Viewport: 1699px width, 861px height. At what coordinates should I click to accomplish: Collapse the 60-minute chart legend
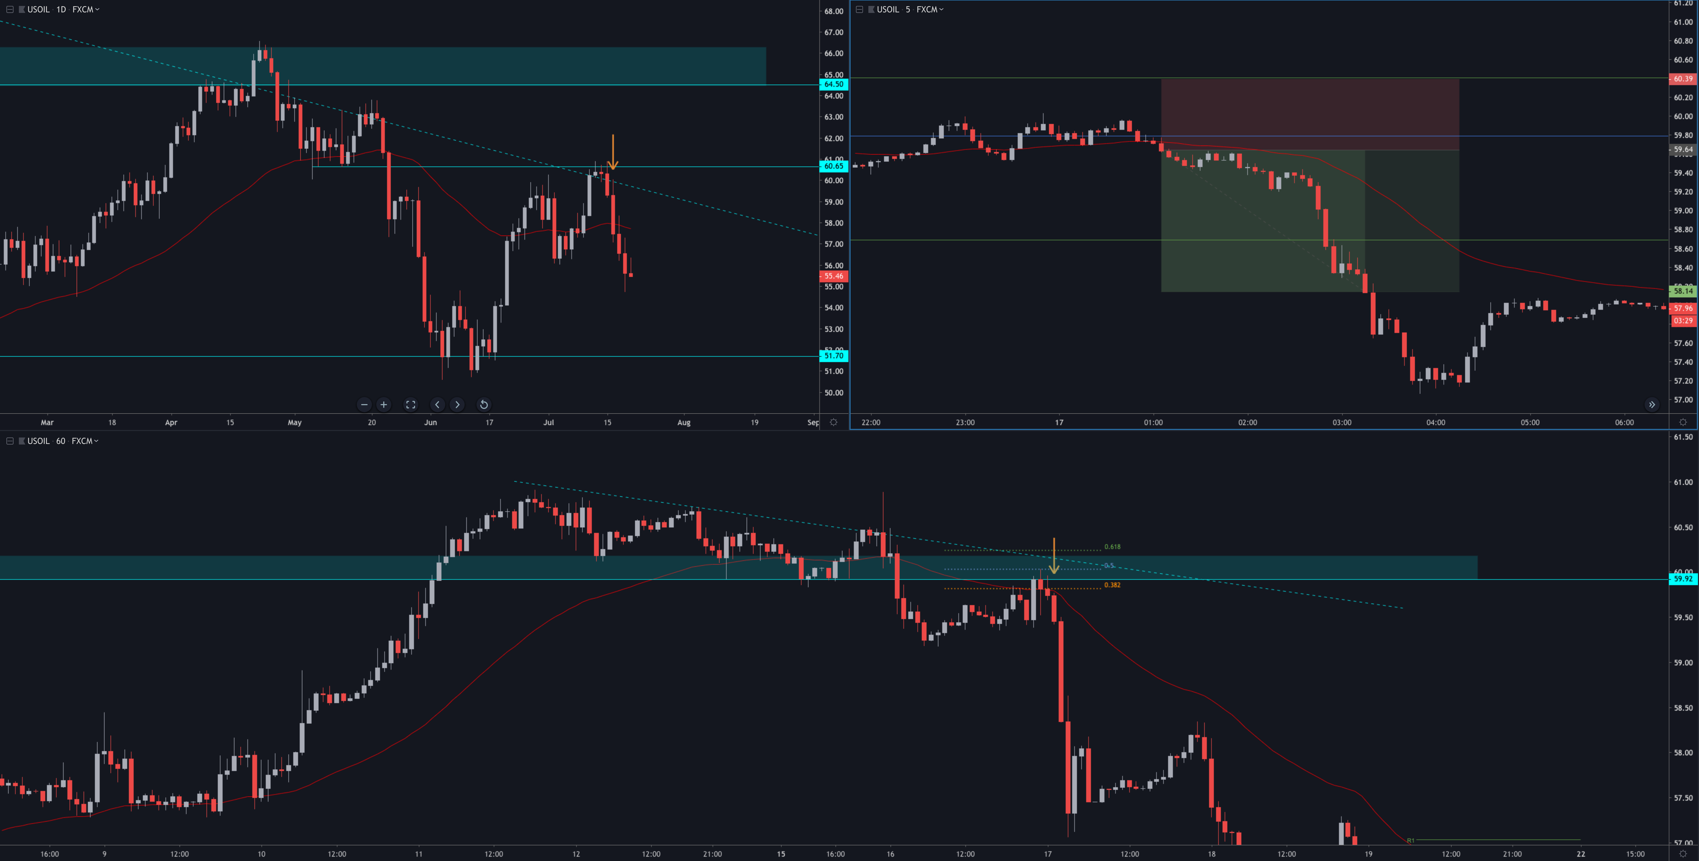10,441
